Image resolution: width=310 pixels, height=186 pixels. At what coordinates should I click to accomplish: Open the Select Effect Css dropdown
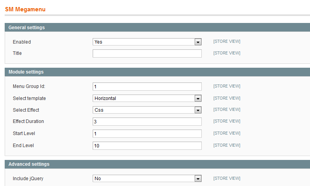click(147, 110)
